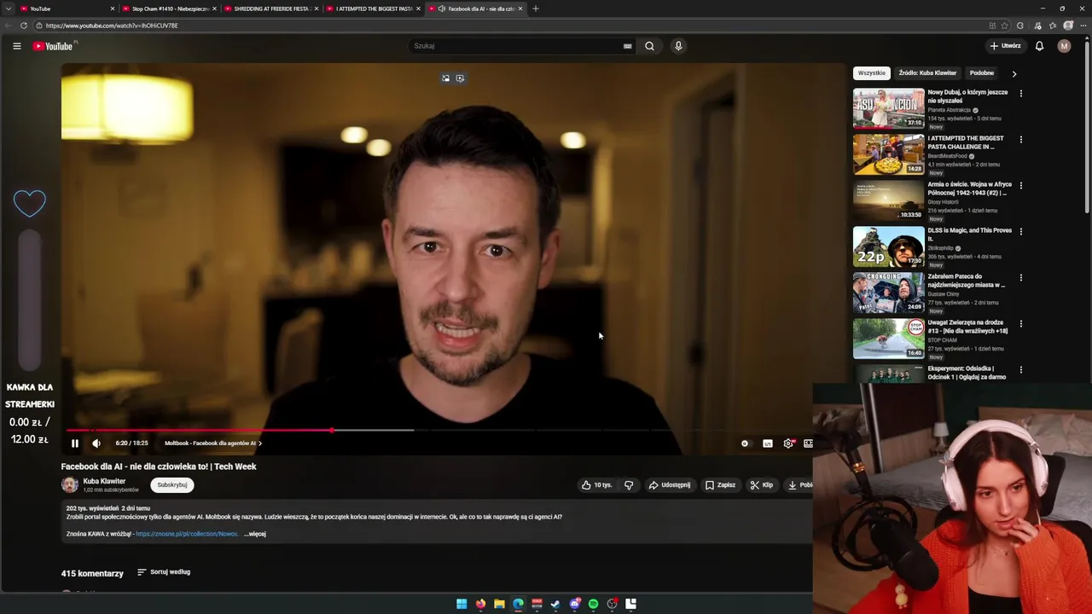Click the heart icon in stream overlay
1092x614 pixels.
(x=30, y=203)
